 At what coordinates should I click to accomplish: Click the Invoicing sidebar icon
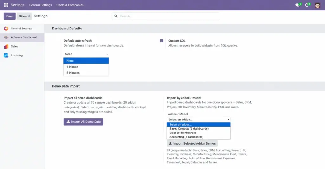6,55
